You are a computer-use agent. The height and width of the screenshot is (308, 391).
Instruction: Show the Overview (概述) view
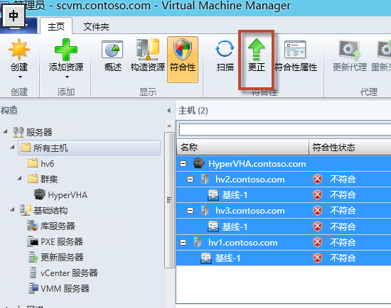(113, 56)
